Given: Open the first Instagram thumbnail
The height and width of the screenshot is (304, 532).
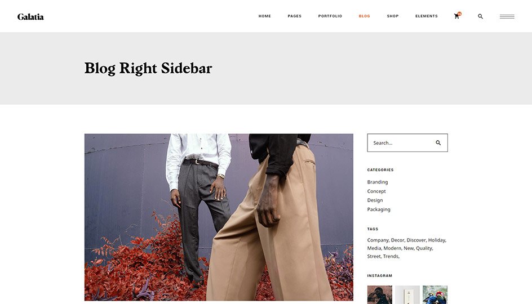Looking at the screenshot, I should 380,294.
